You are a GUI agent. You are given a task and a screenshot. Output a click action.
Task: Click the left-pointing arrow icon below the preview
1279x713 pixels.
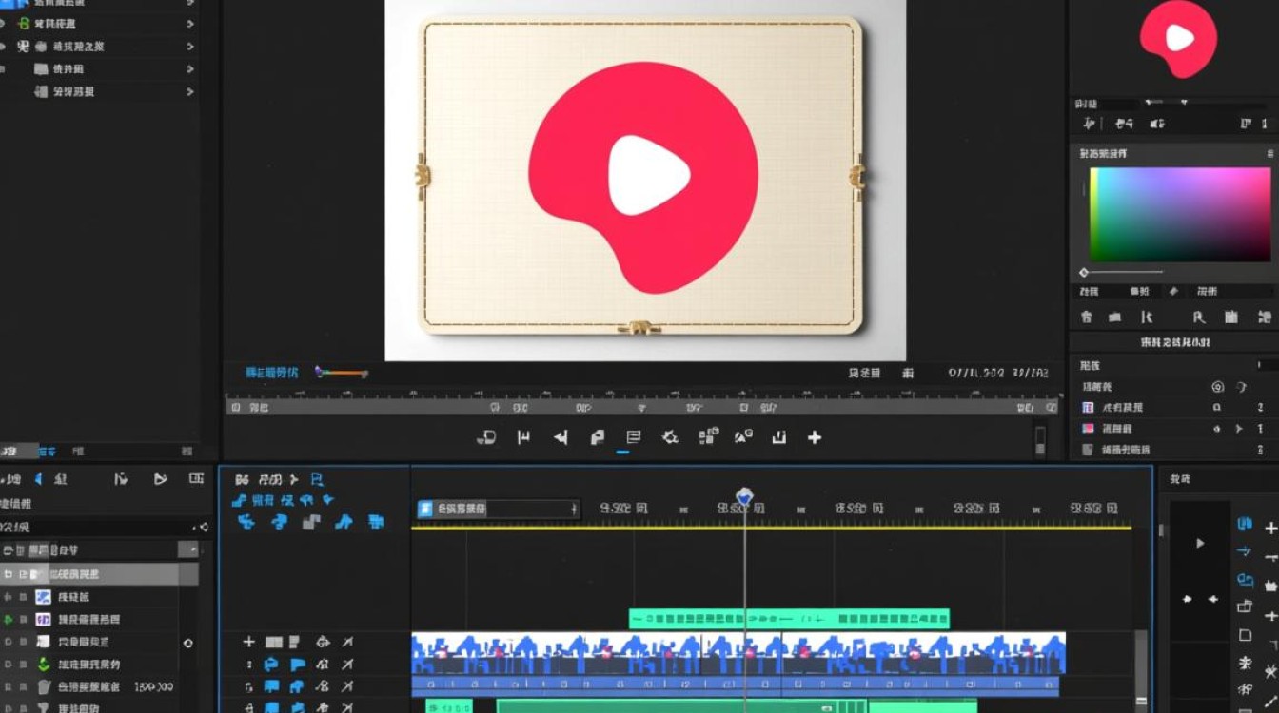pos(561,437)
